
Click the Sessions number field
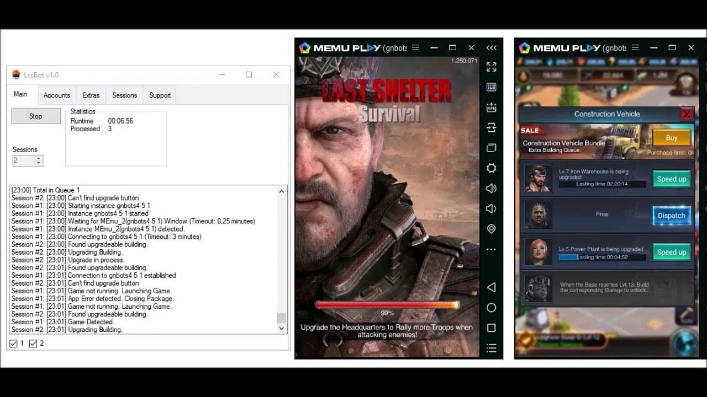click(23, 161)
